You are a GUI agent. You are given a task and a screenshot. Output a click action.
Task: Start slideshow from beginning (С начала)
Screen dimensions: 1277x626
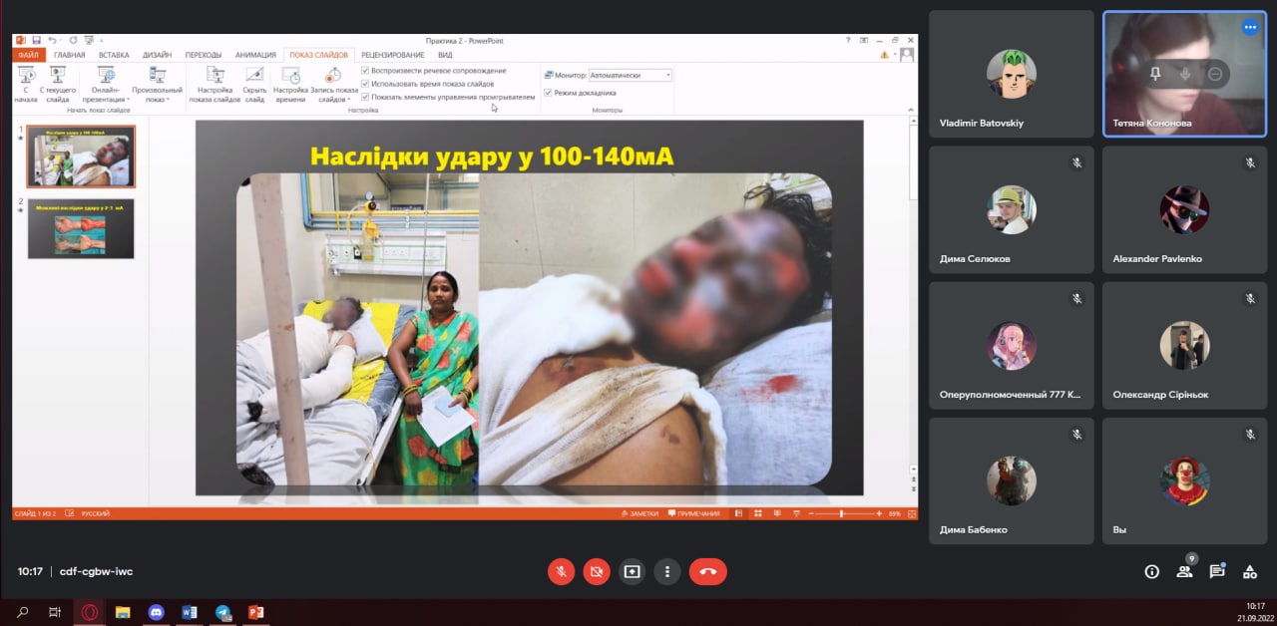pos(27,85)
